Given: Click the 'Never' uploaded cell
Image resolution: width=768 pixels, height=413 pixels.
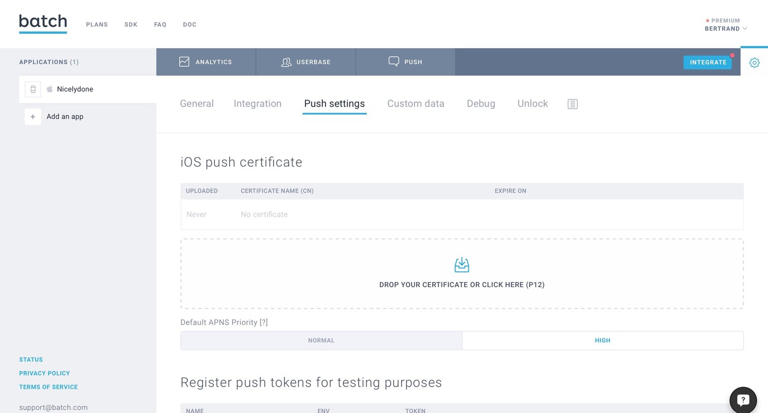Looking at the screenshot, I should pyautogui.click(x=196, y=215).
